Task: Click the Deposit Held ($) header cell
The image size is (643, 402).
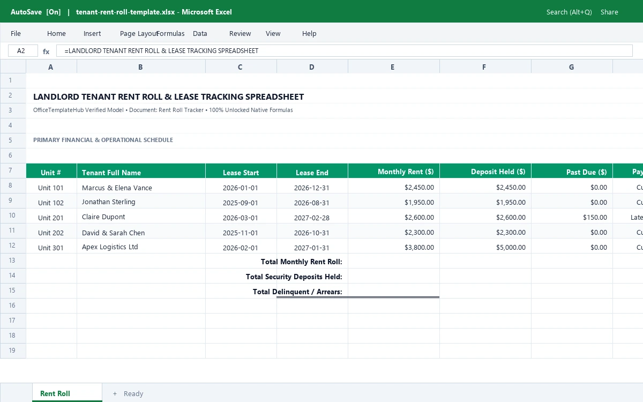Action: click(485, 171)
